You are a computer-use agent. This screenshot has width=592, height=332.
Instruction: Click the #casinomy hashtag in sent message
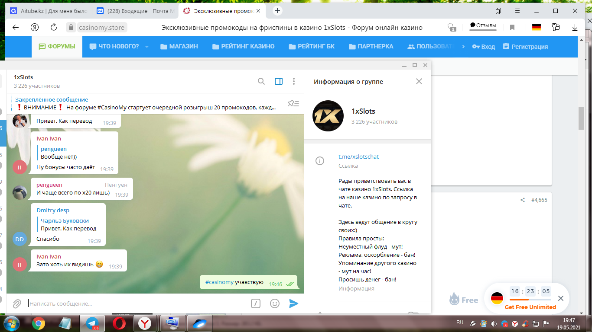[x=219, y=282]
